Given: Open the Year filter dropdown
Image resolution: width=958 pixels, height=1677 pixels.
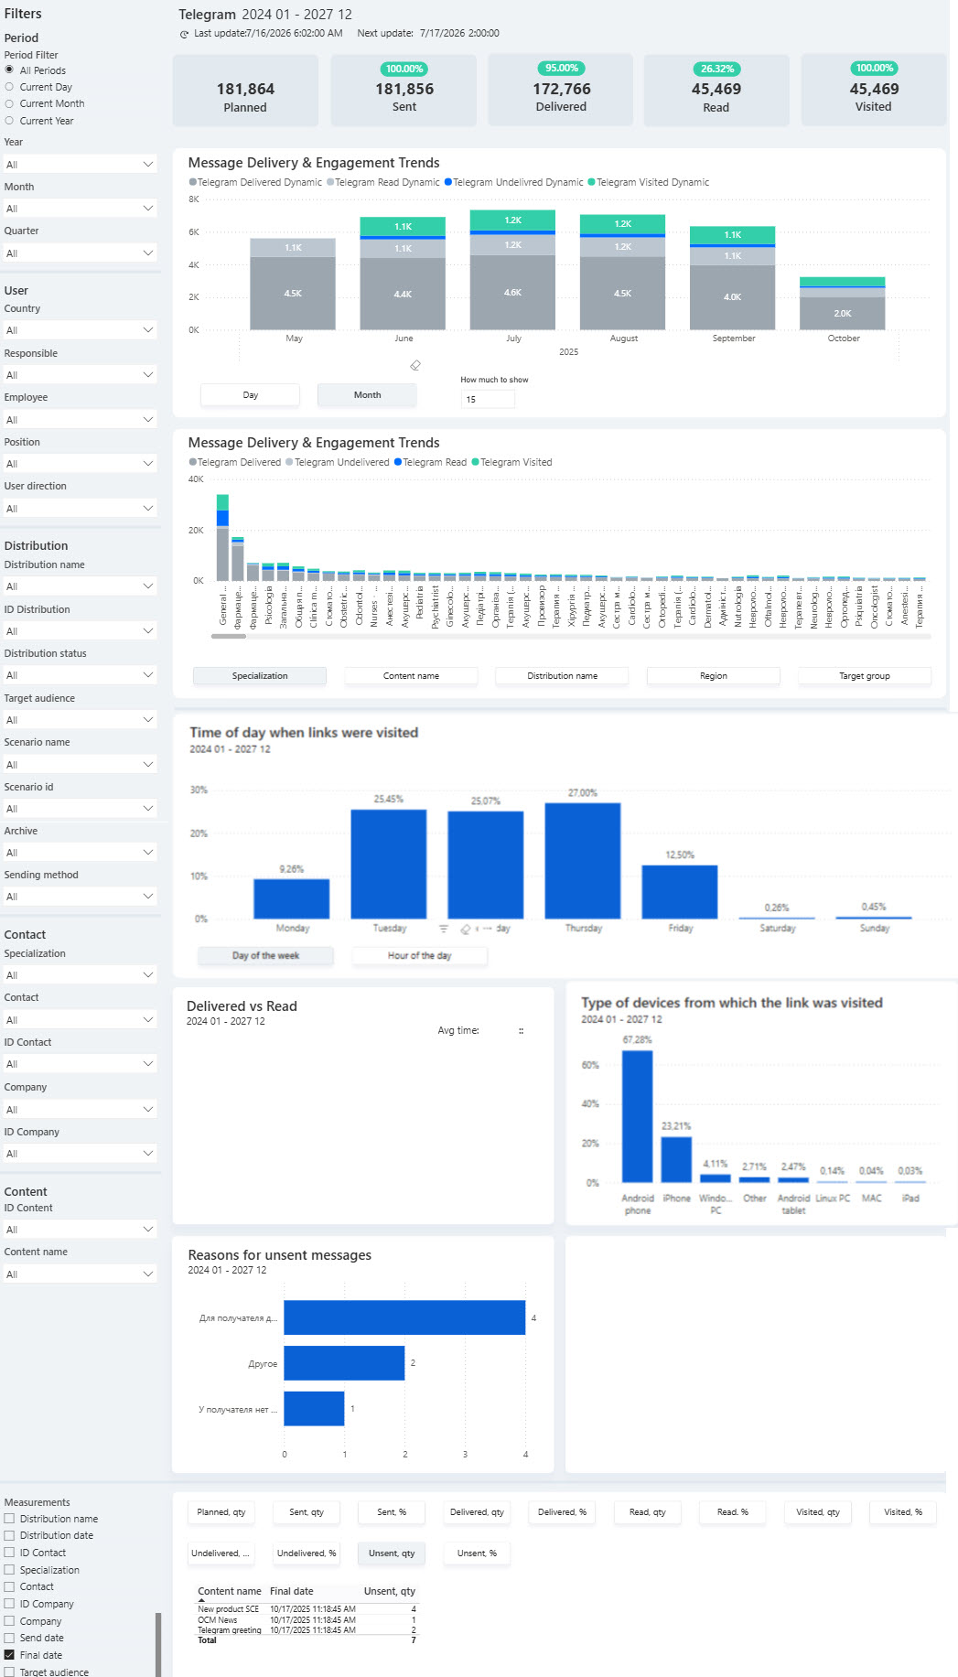Looking at the screenshot, I should [80, 165].
